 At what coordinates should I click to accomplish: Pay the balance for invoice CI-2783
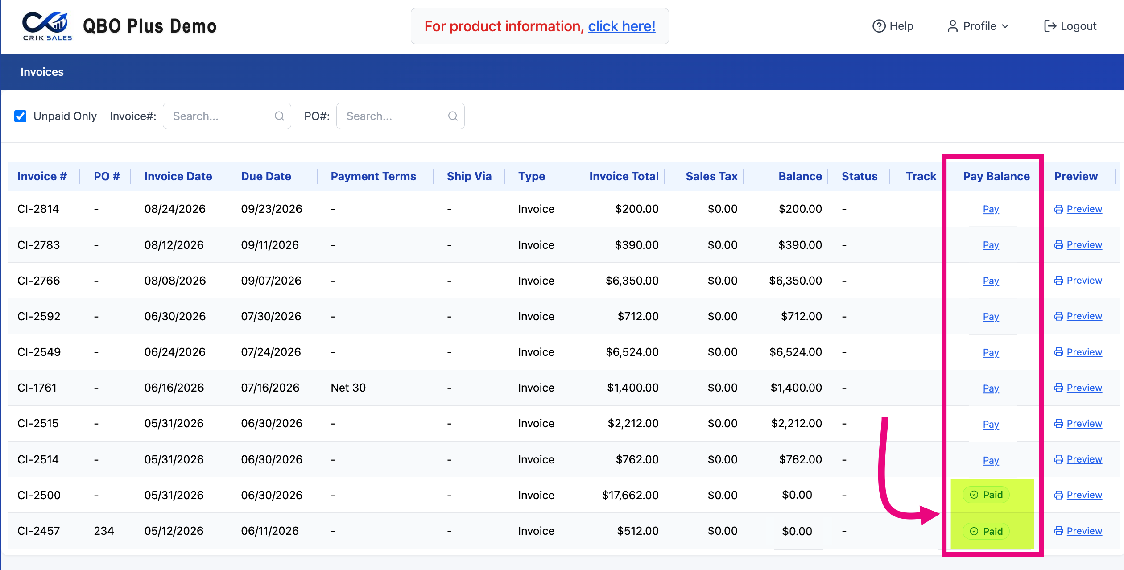pyautogui.click(x=991, y=245)
